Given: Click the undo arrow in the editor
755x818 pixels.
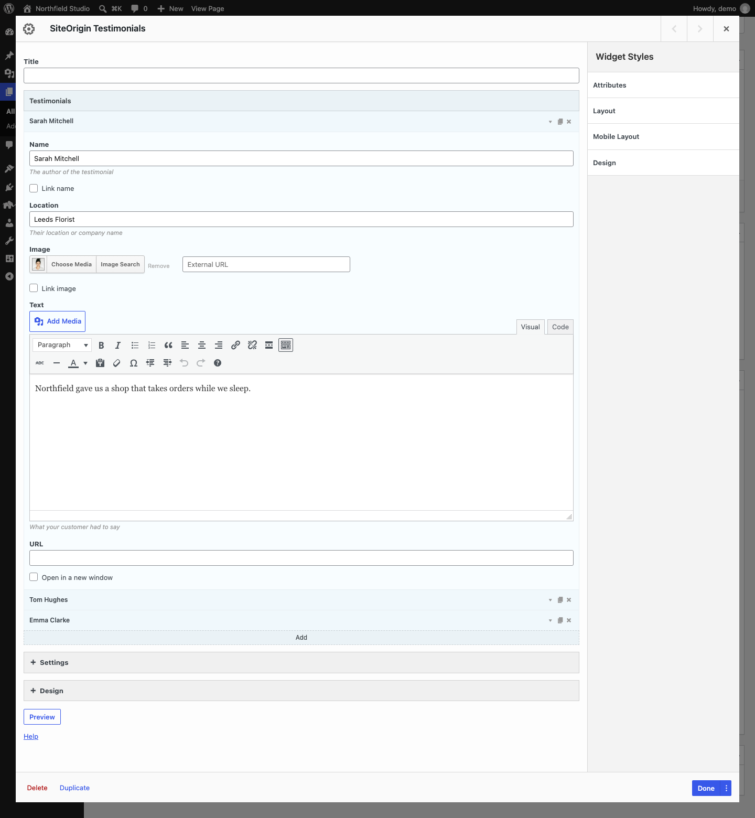Looking at the screenshot, I should (184, 363).
